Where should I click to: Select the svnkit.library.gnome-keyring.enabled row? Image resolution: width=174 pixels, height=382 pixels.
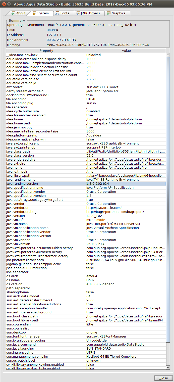coord(86,364)
